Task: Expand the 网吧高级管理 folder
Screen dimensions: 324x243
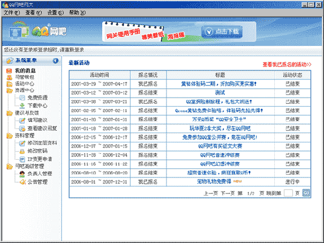Action: coord(9,166)
